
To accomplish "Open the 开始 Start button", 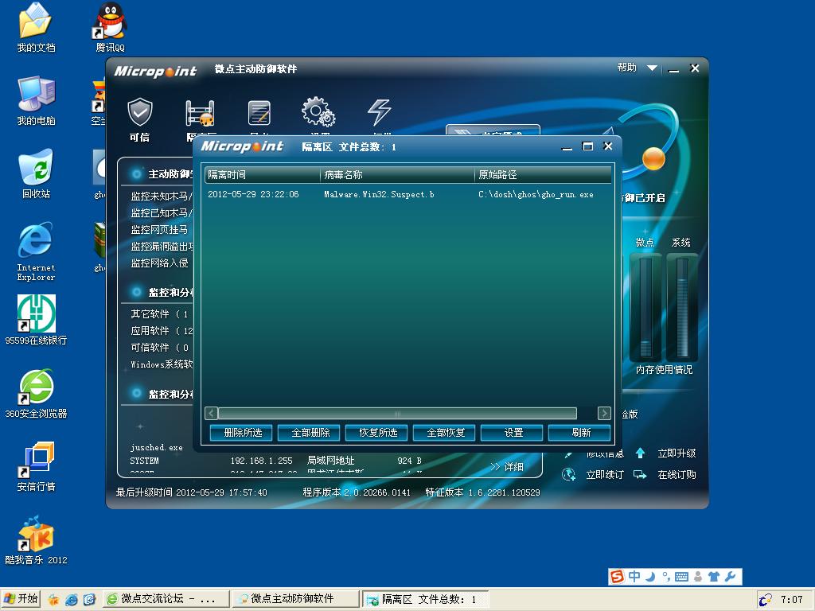I will (21, 600).
